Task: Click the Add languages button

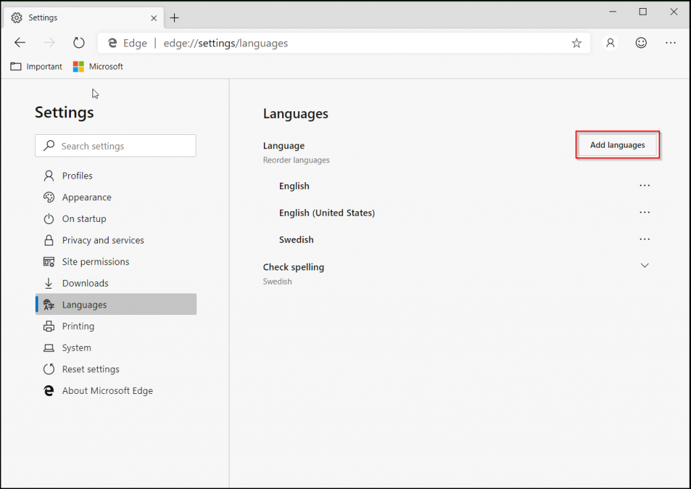Action: 617,144
